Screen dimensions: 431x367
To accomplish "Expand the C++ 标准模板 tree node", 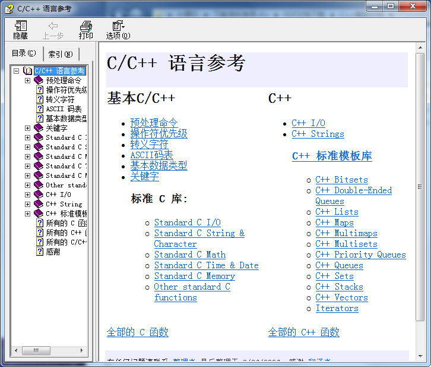I will (27, 214).
